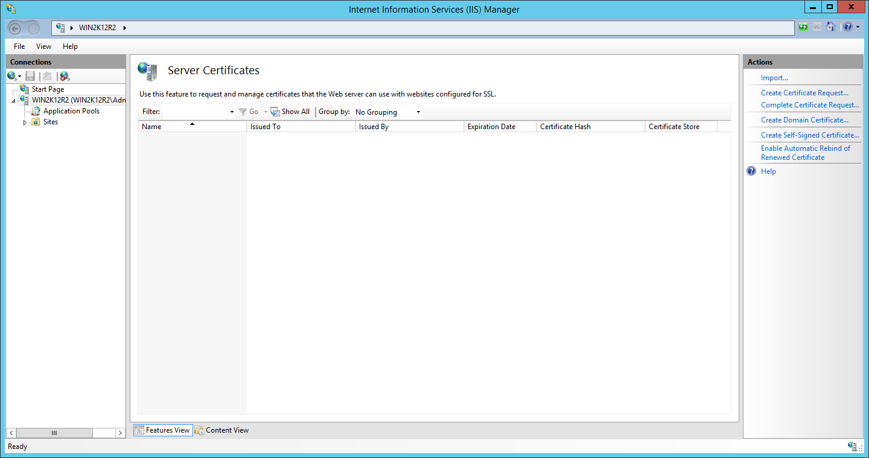
Task: Click the Back navigation arrow button
Action: click(x=16, y=28)
